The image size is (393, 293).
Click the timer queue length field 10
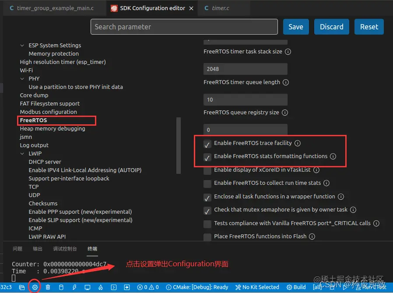(x=246, y=99)
